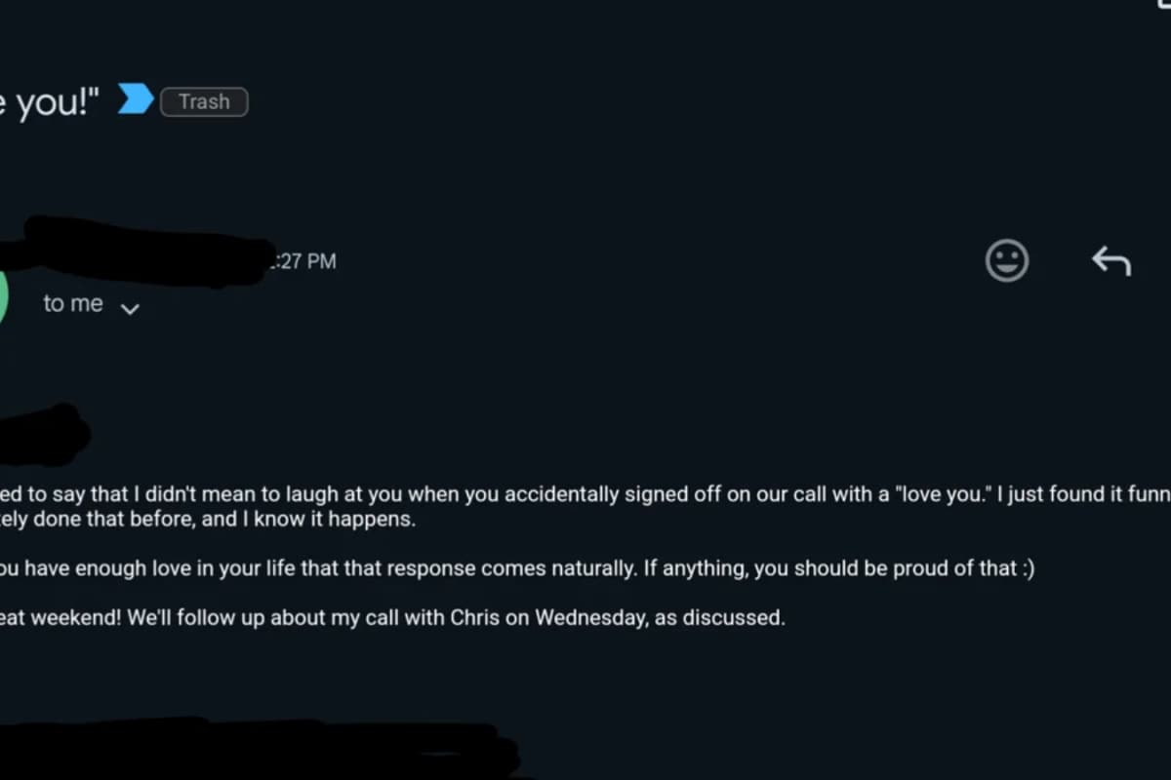
Task: Add an emoji reaction to the email
Action: (x=1006, y=261)
